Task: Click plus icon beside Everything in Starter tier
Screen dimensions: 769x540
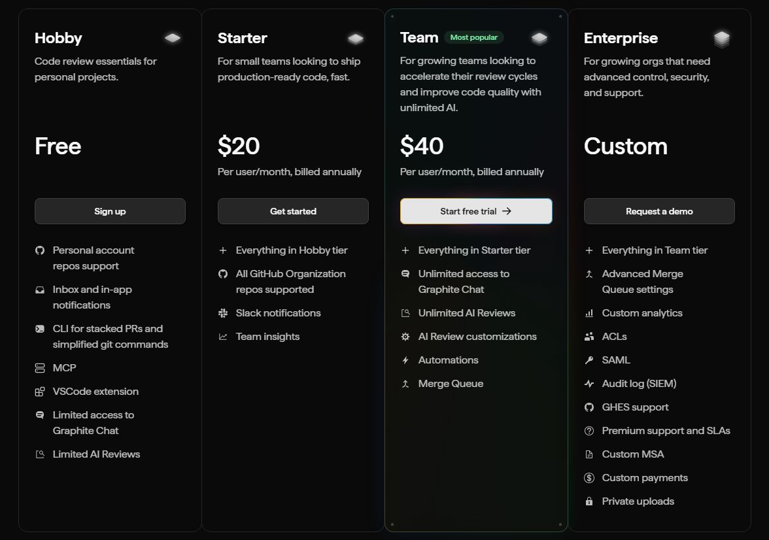Action: coord(405,250)
